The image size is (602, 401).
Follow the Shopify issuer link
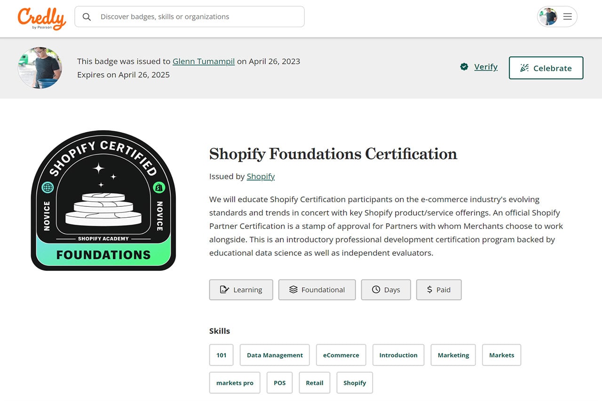(261, 176)
